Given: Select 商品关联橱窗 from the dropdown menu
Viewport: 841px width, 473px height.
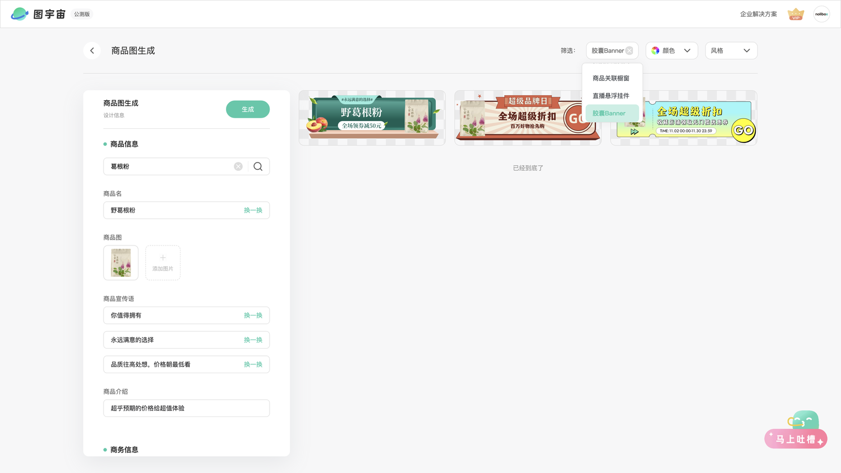Looking at the screenshot, I should point(612,78).
